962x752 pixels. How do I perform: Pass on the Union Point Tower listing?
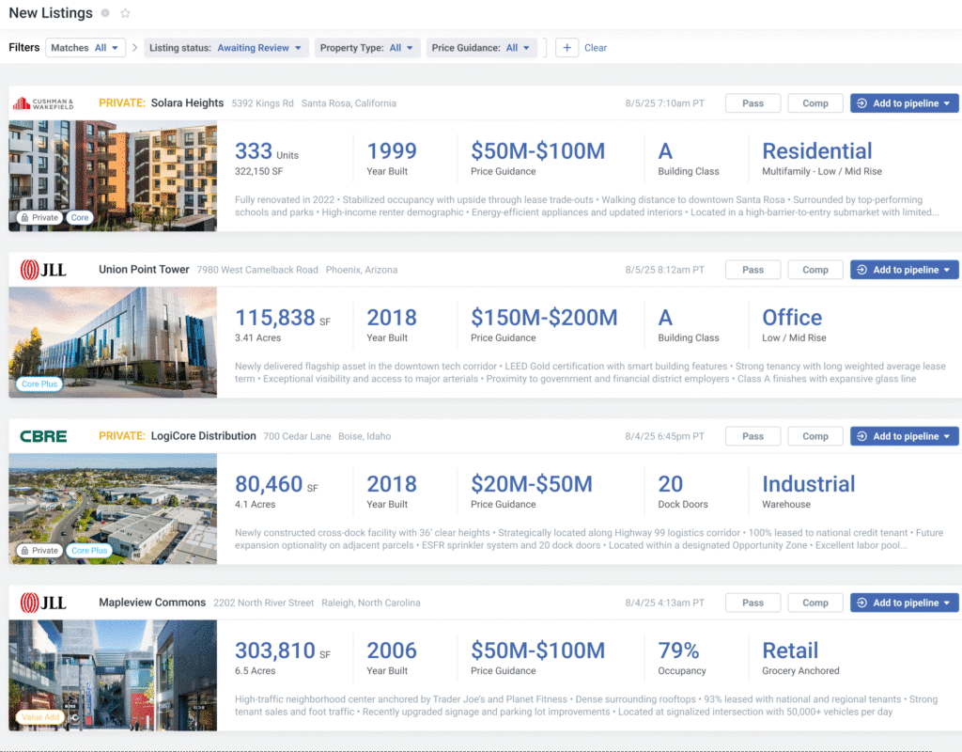pyautogui.click(x=753, y=270)
